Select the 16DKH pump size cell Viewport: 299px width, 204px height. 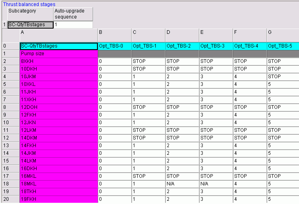pyautogui.click(x=59, y=169)
